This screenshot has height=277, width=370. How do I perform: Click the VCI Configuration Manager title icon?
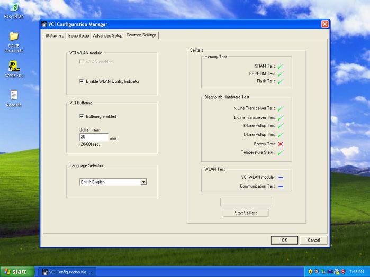(x=44, y=24)
